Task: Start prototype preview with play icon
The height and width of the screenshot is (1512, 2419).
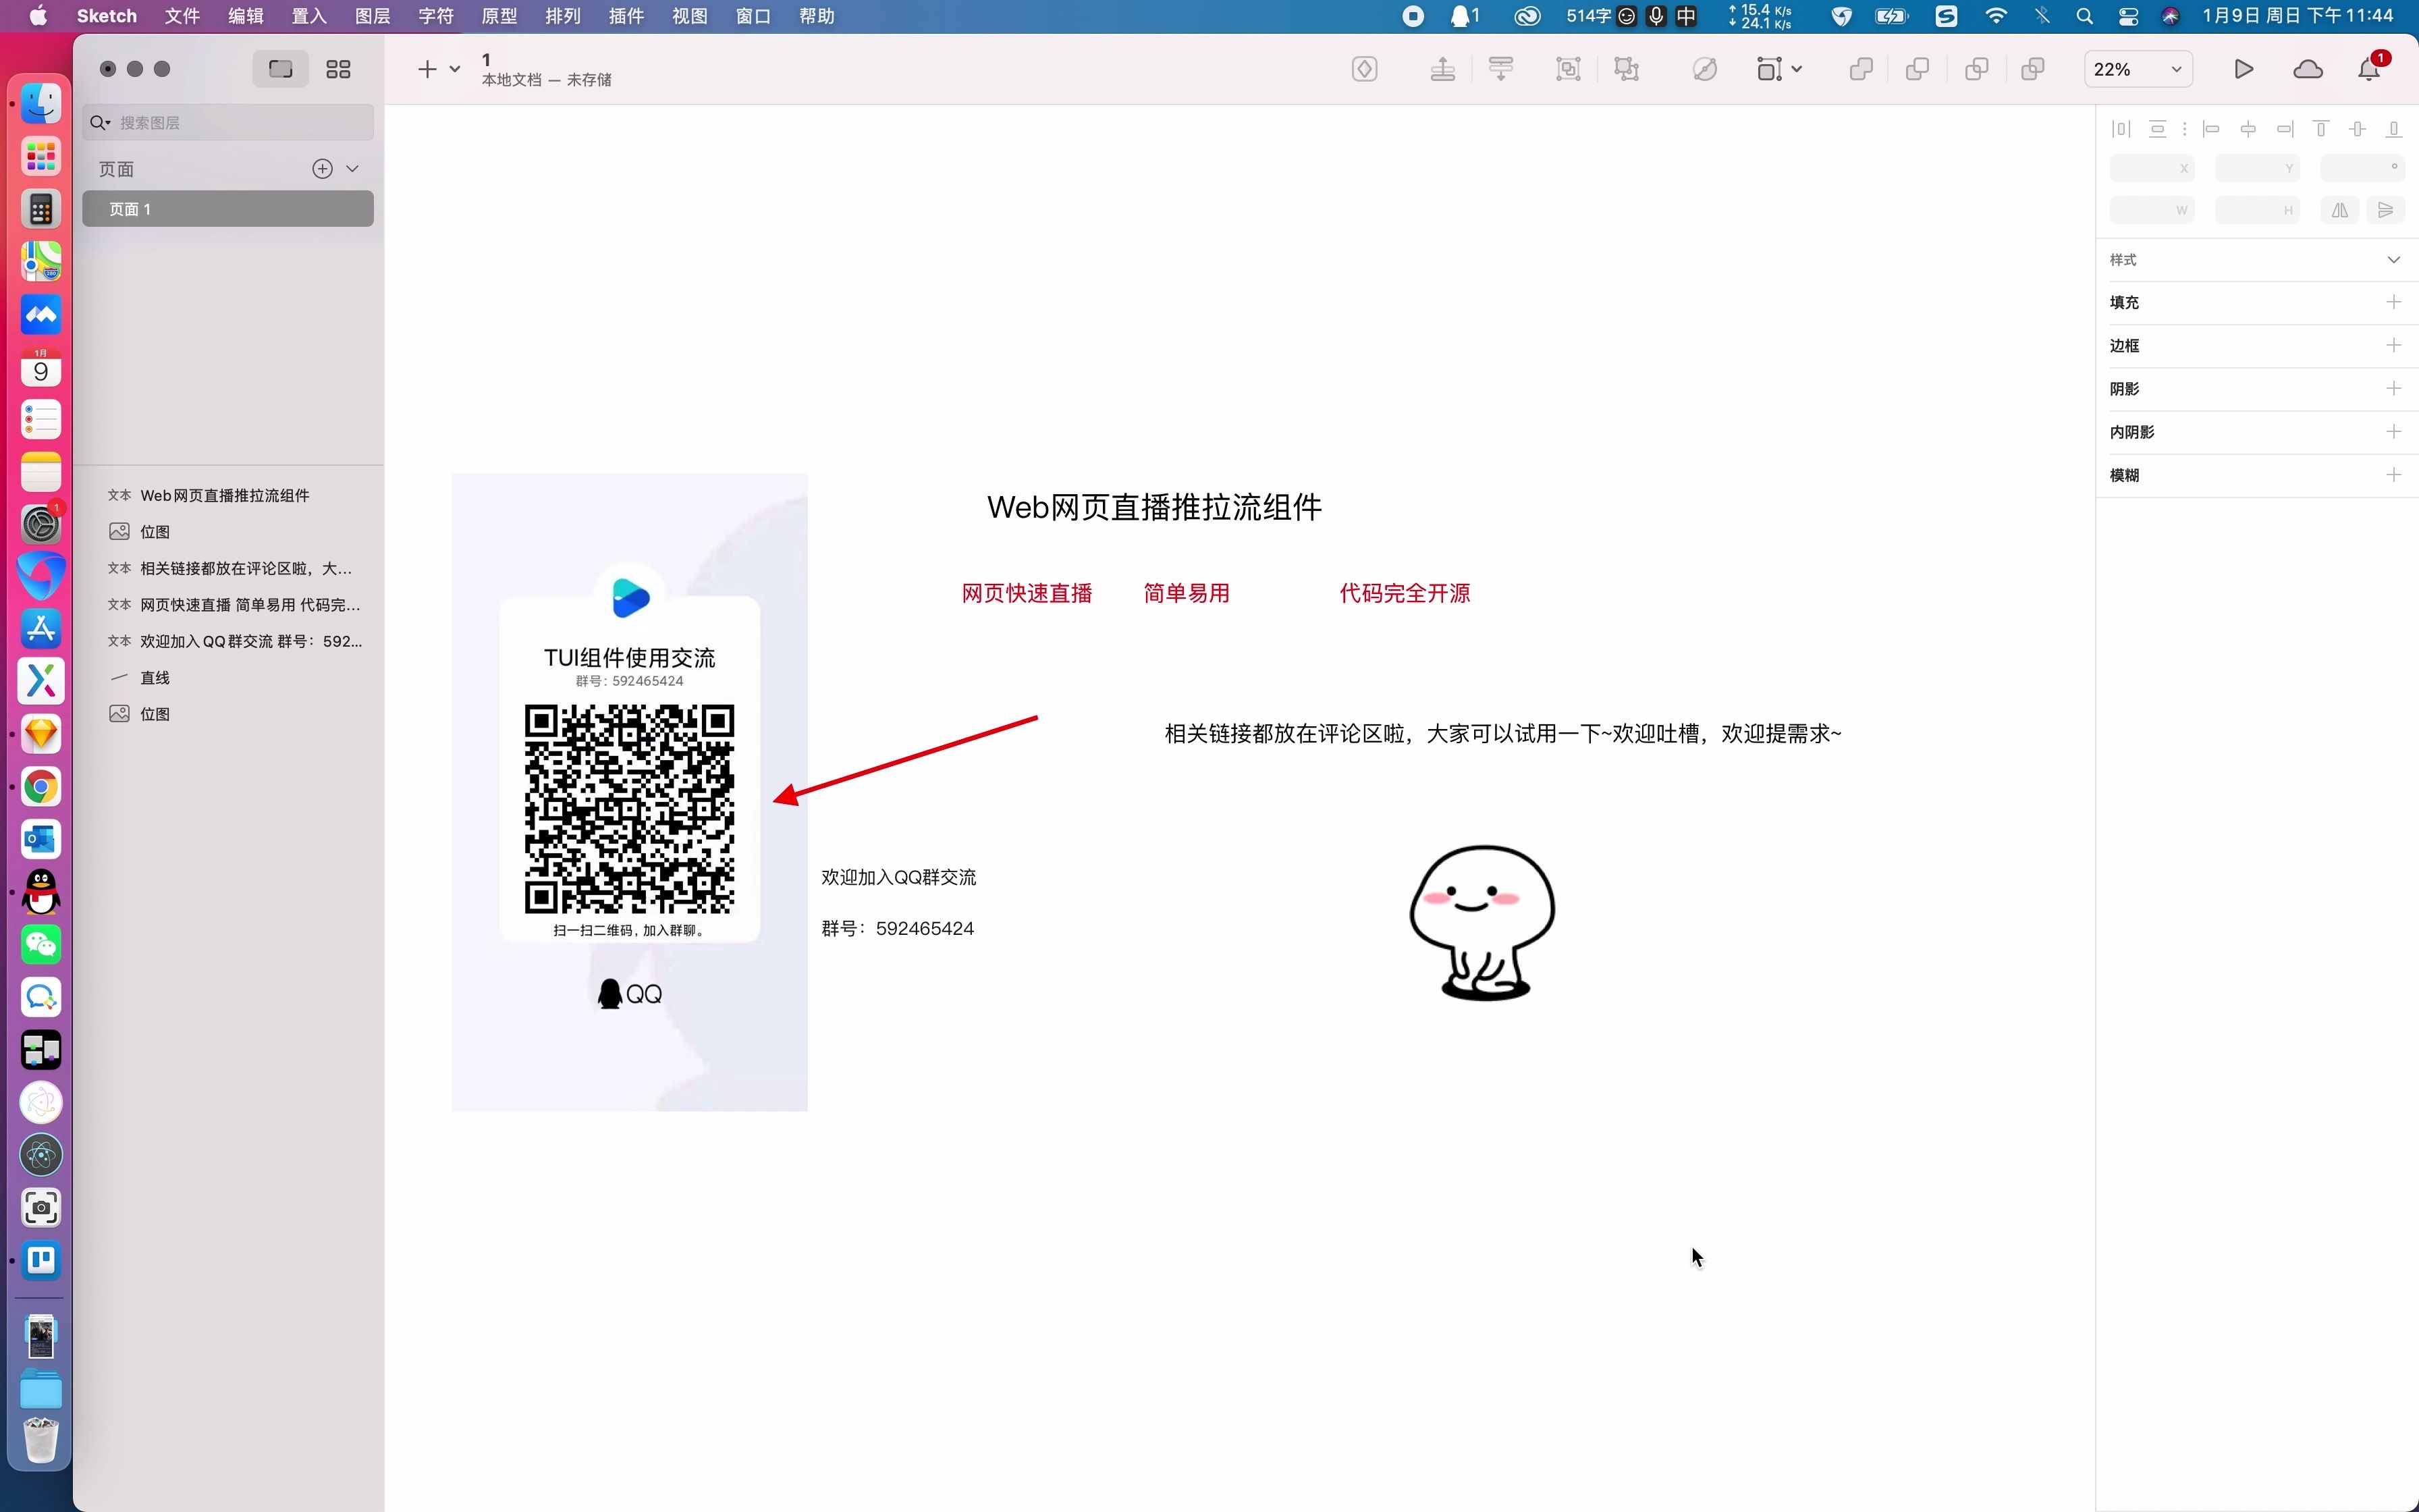Action: [x=2243, y=69]
